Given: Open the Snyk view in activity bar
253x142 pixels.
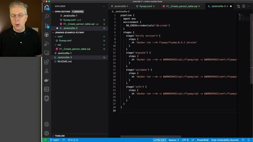Looking at the screenshot, I should point(47,98).
